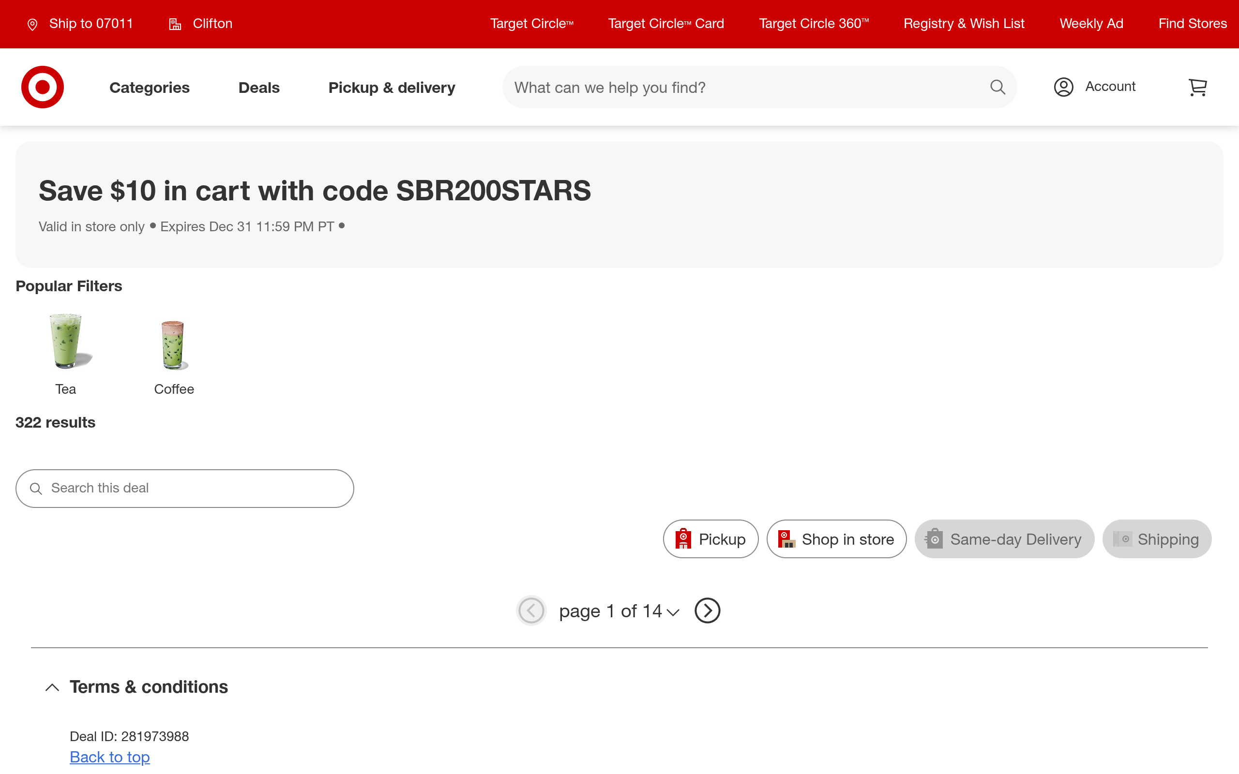
Task: Click the magnifier in Search this deal
Action: (x=36, y=489)
